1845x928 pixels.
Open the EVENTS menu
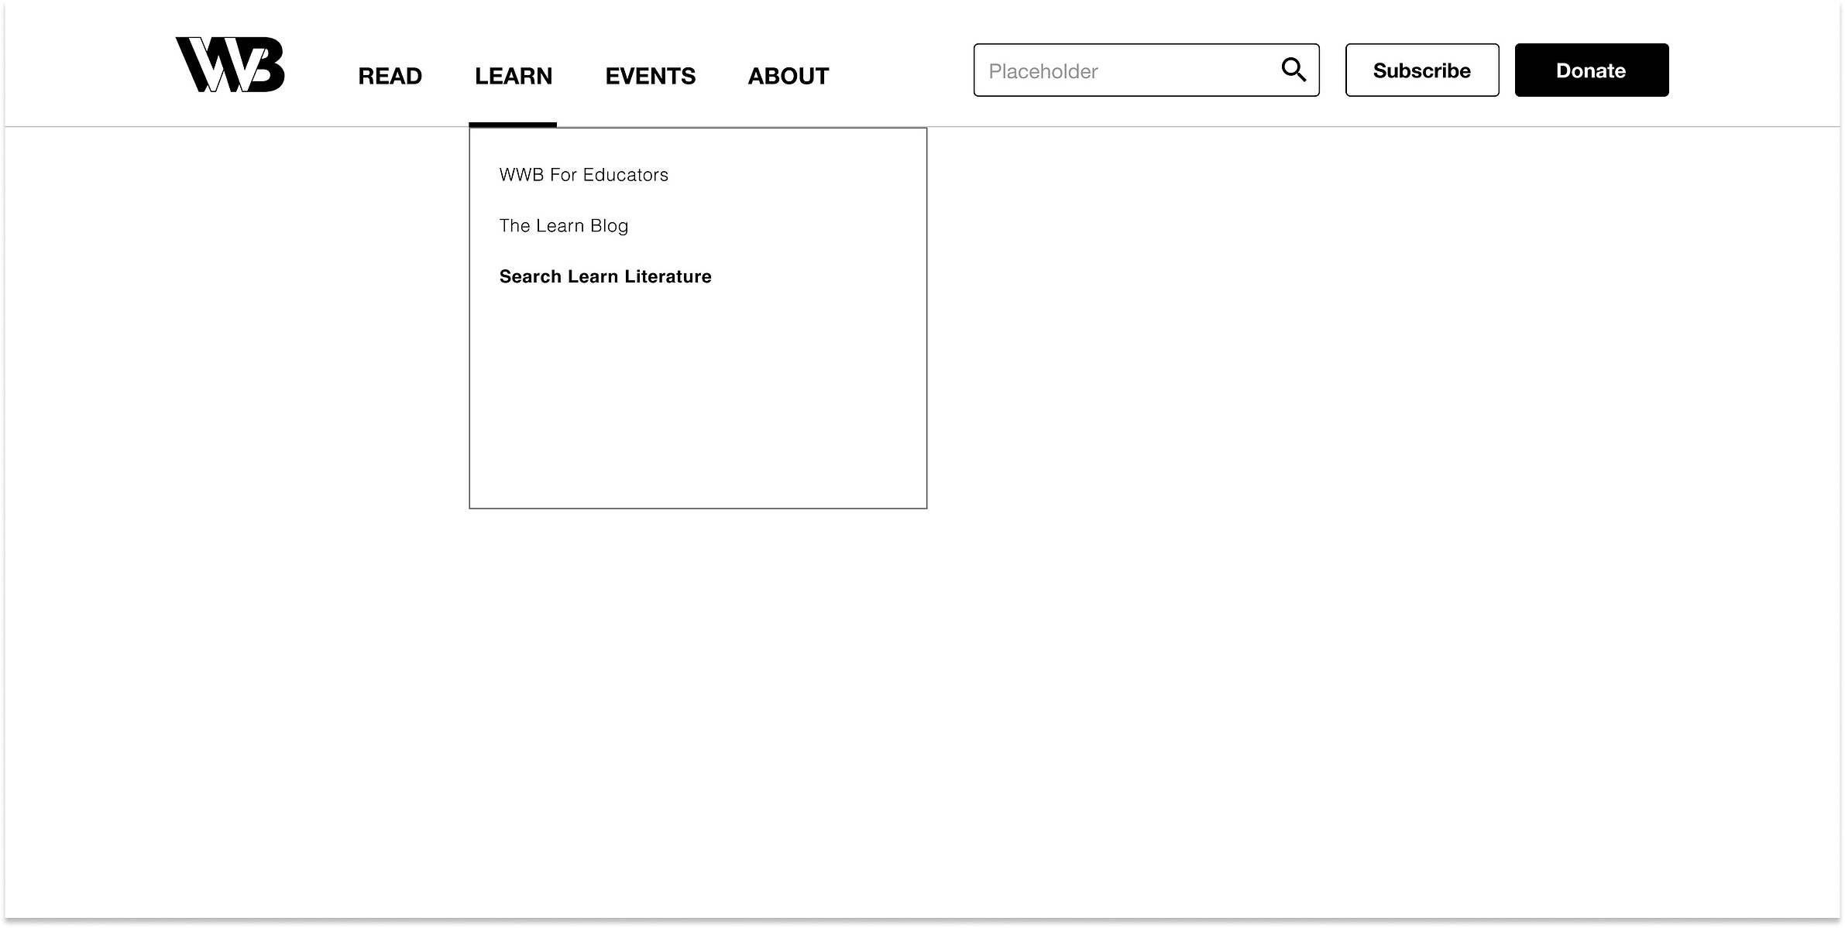pos(650,76)
